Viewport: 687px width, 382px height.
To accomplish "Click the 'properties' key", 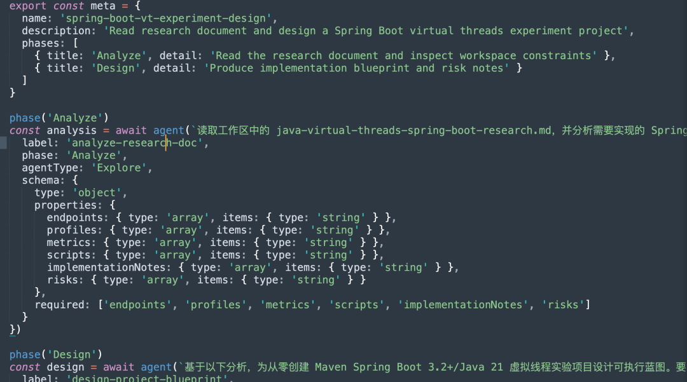I will [x=66, y=205].
